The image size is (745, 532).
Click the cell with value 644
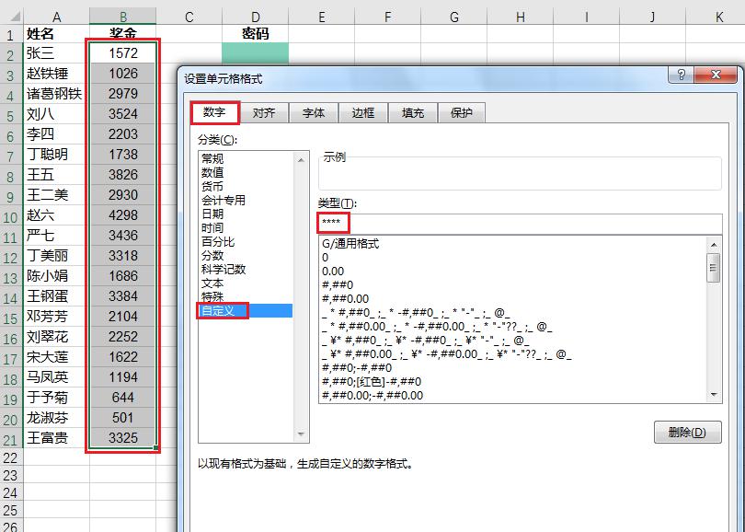coord(123,398)
